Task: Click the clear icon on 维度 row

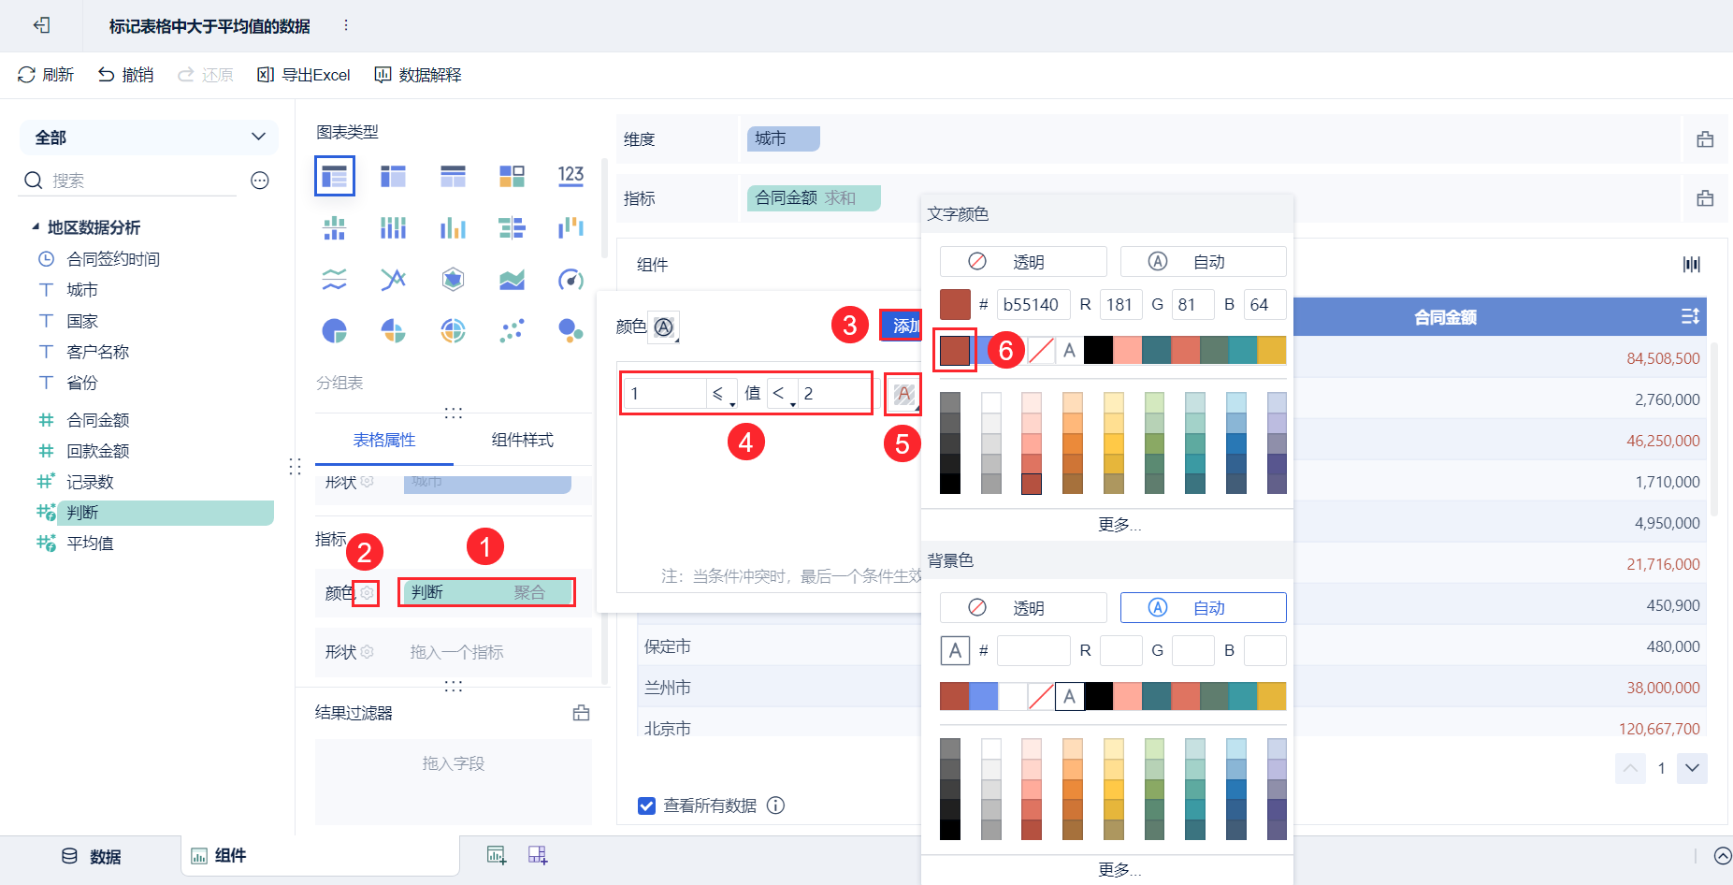Action: click(1705, 139)
